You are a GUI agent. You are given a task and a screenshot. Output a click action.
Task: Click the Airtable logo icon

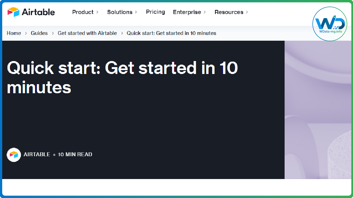click(13, 12)
